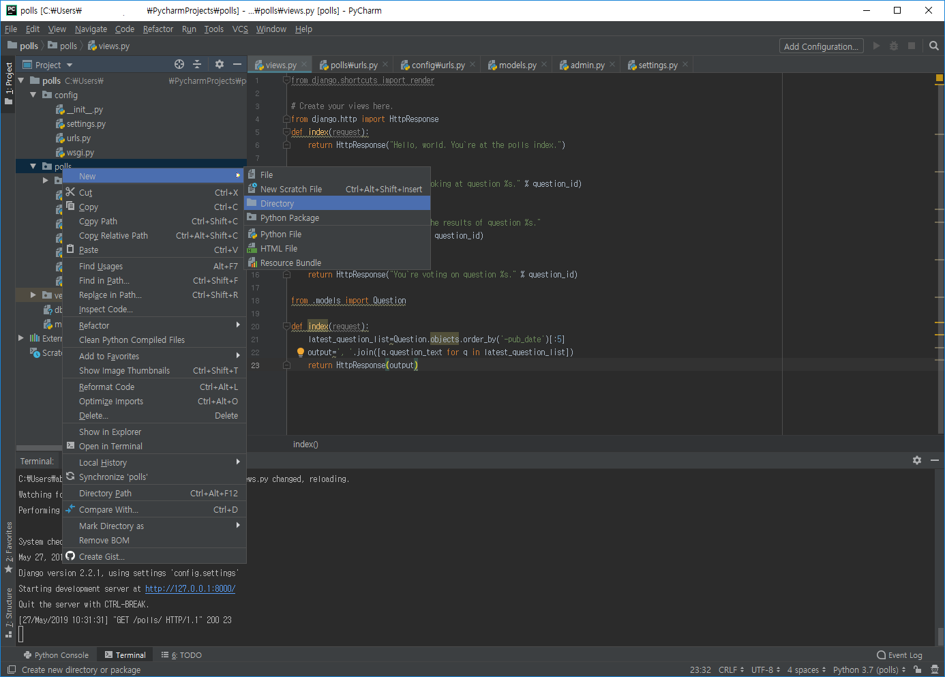Screen dimensions: 945x677
Task: Close the models.py tab
Action: [x=544, y=64]
